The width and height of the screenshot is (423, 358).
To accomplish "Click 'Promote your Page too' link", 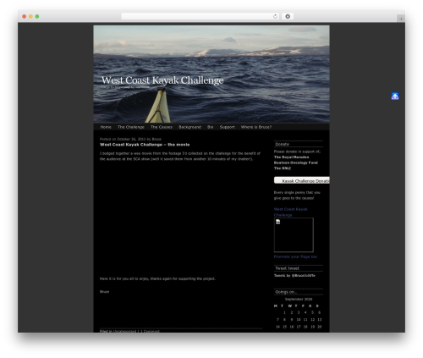I will point(295,256).
